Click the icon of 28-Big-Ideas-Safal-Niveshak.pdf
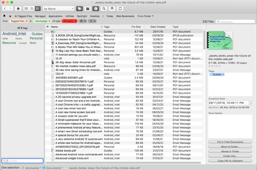Image resolution: width=257 pixels, height=170 pixels. [x=53, y=62]
